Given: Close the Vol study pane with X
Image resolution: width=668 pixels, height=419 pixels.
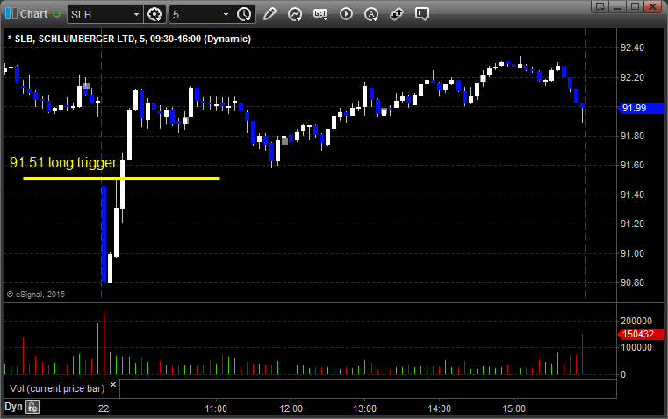Looking at the screenshot, I should pyautogui.click(x=113, y=385).
